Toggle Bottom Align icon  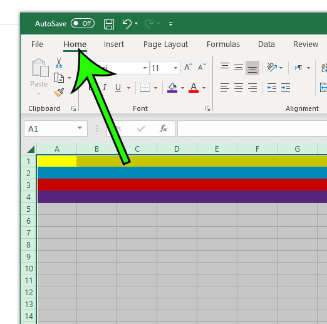point(252,68)
